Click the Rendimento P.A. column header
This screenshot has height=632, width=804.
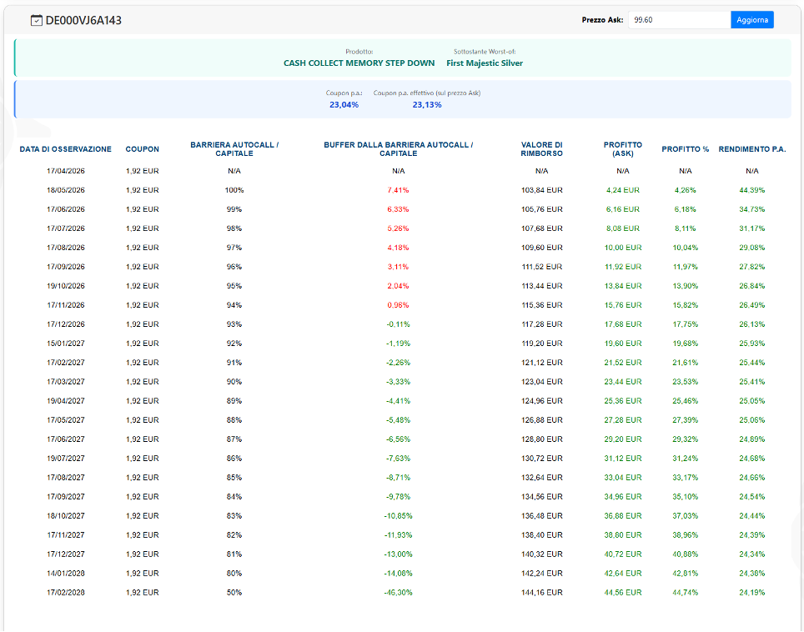751,149
